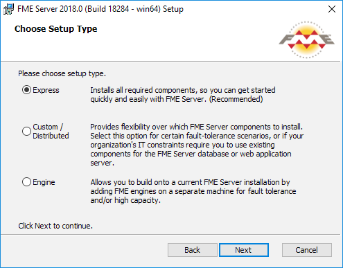The height and width of the screenshot is (268, 343).
Task: Click the Engine option description paragraph
Action: (193, 191)
